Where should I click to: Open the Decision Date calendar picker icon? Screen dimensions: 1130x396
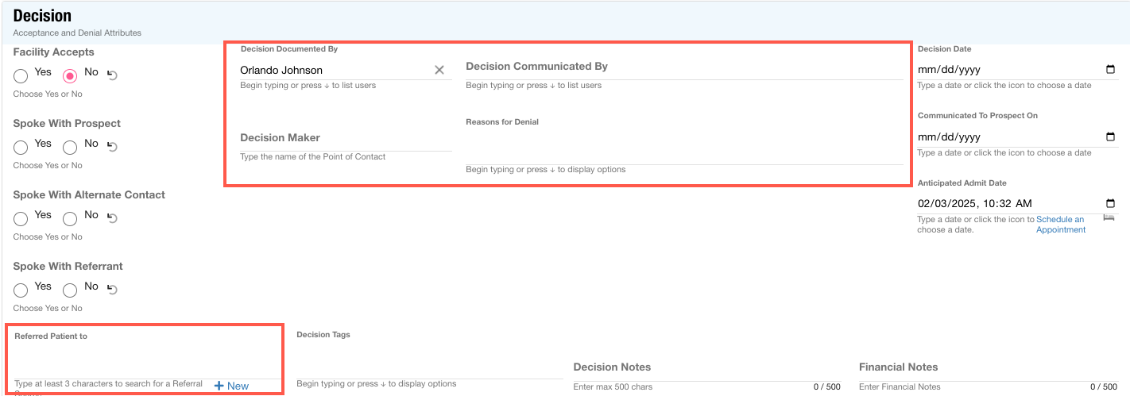pyautogui.click(x=1110, y=70)
